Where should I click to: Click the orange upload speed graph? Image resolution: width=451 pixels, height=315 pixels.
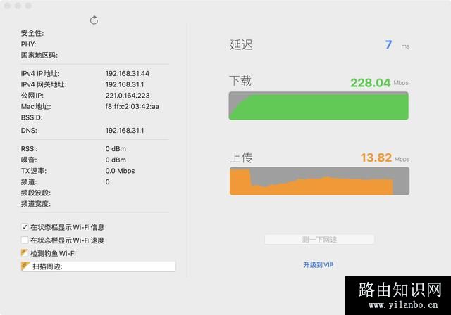[319, 181]
